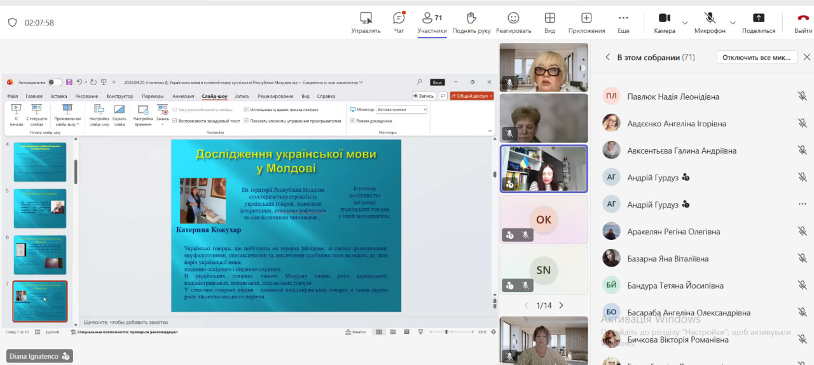Viewport: 814px width, 365px height.
Task: Switch to reading view icon
Action: [x=406, y=331]
